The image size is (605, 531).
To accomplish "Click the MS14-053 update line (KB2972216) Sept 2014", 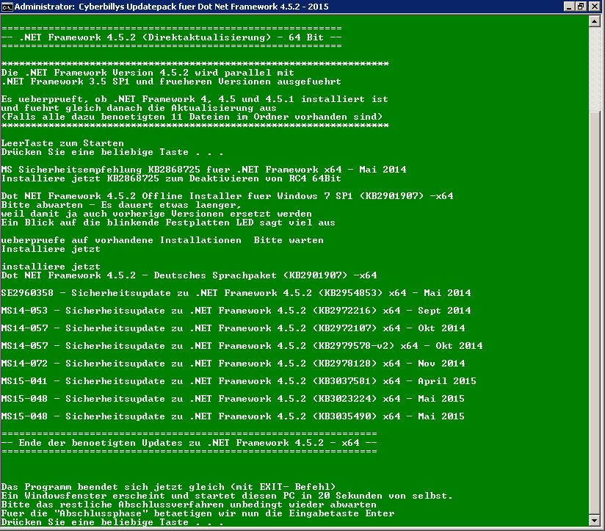I will [x=236, y=311].
